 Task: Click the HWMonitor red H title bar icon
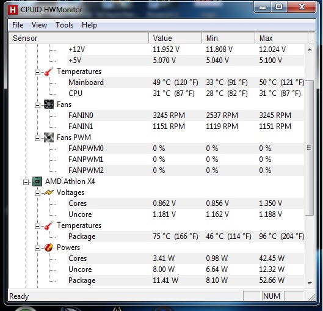pyautogui.click(x=13, y=10)
